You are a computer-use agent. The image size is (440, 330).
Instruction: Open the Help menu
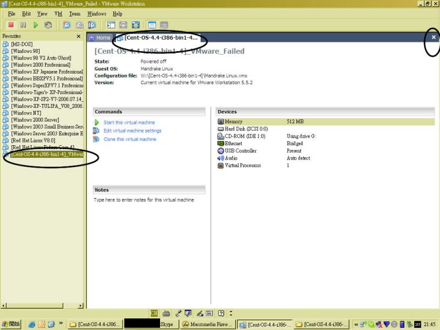[118, 14]
